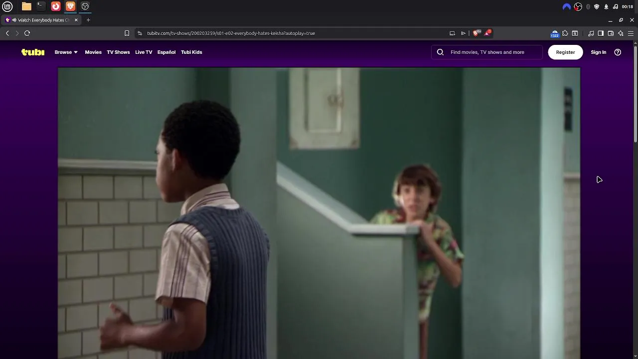The height and width of the screenshot is (359, 638).
Task: Expand the Browse dropdown
Action: point(66,52)
